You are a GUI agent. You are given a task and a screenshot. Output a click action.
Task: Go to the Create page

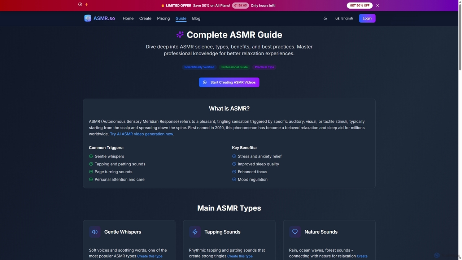145,18
